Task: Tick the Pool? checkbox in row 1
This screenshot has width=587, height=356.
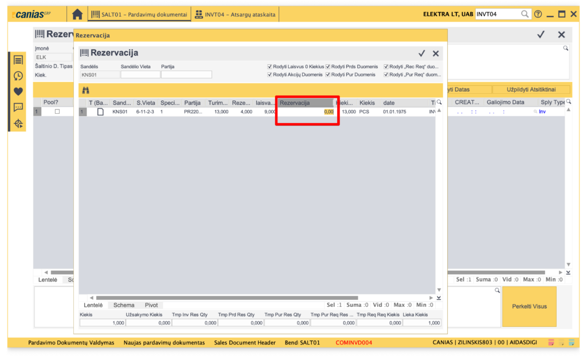Action: (x=57, y=112)
